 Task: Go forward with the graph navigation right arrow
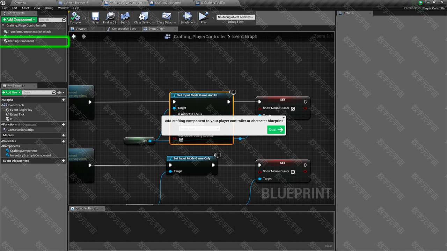click(x=84, y=36)
